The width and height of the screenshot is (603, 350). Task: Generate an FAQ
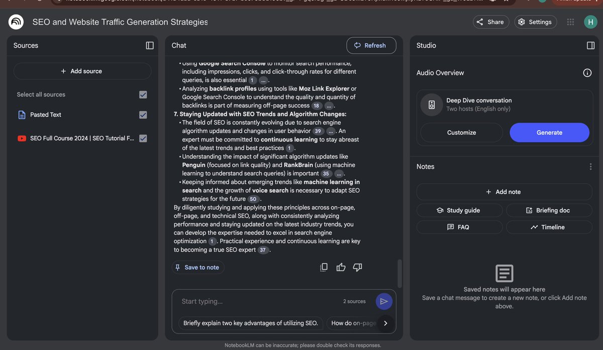coord(459,227)
